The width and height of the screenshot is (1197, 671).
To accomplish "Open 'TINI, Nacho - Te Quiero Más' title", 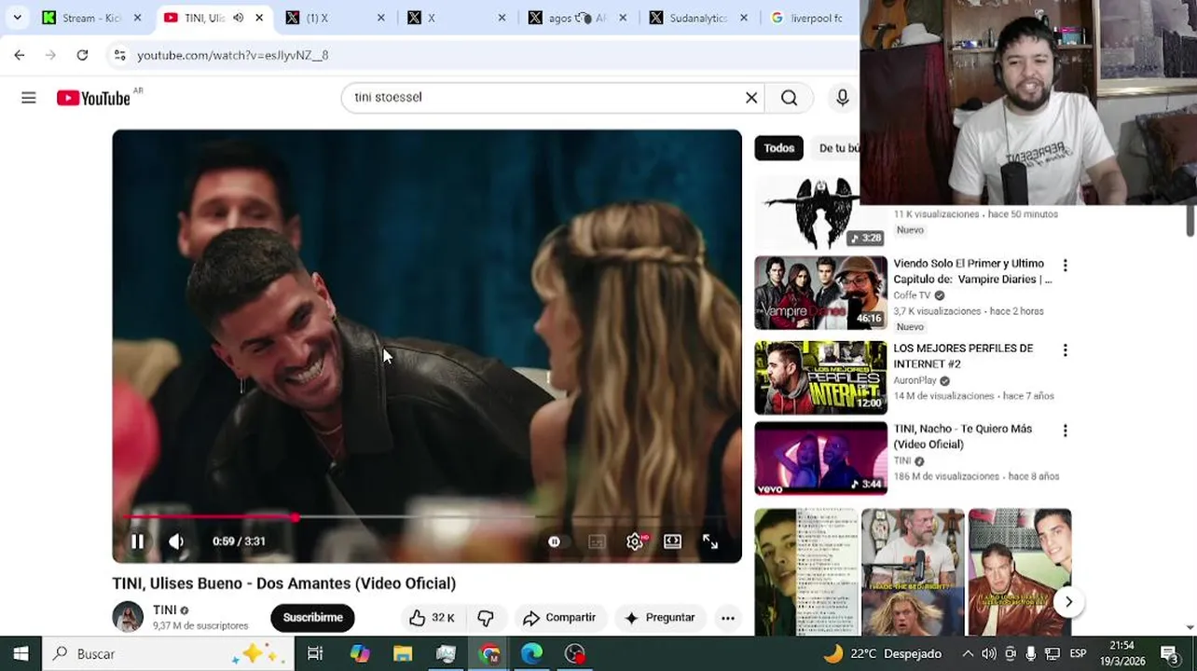I will [x=963, y=436].
